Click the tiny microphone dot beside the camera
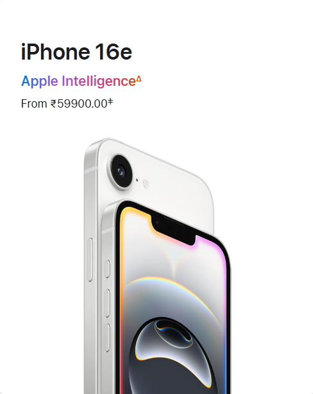313x394 pixels. point(137,180)
